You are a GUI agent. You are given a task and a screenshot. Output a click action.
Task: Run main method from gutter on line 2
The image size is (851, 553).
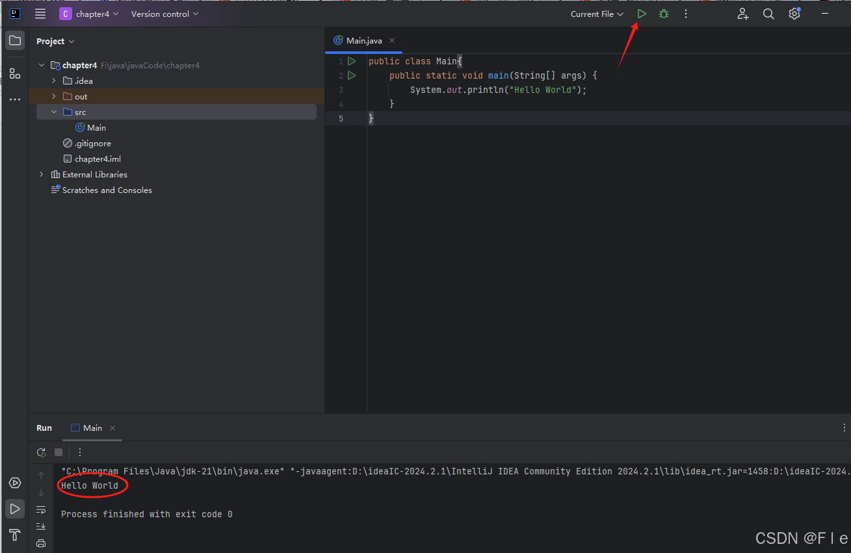[352, 75]
